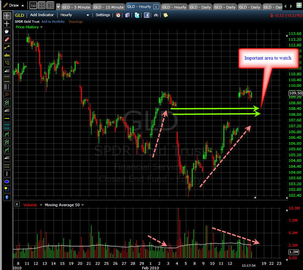Click the 1.3M volume value label
Viewport: 303px width, 270px height.
[x=294, y=252]
